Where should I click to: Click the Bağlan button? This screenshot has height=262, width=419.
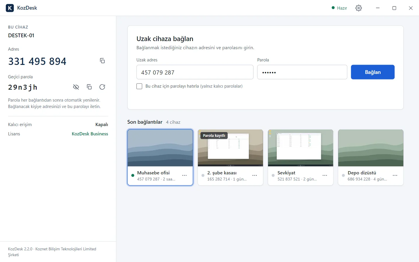[x=373, y=72]
